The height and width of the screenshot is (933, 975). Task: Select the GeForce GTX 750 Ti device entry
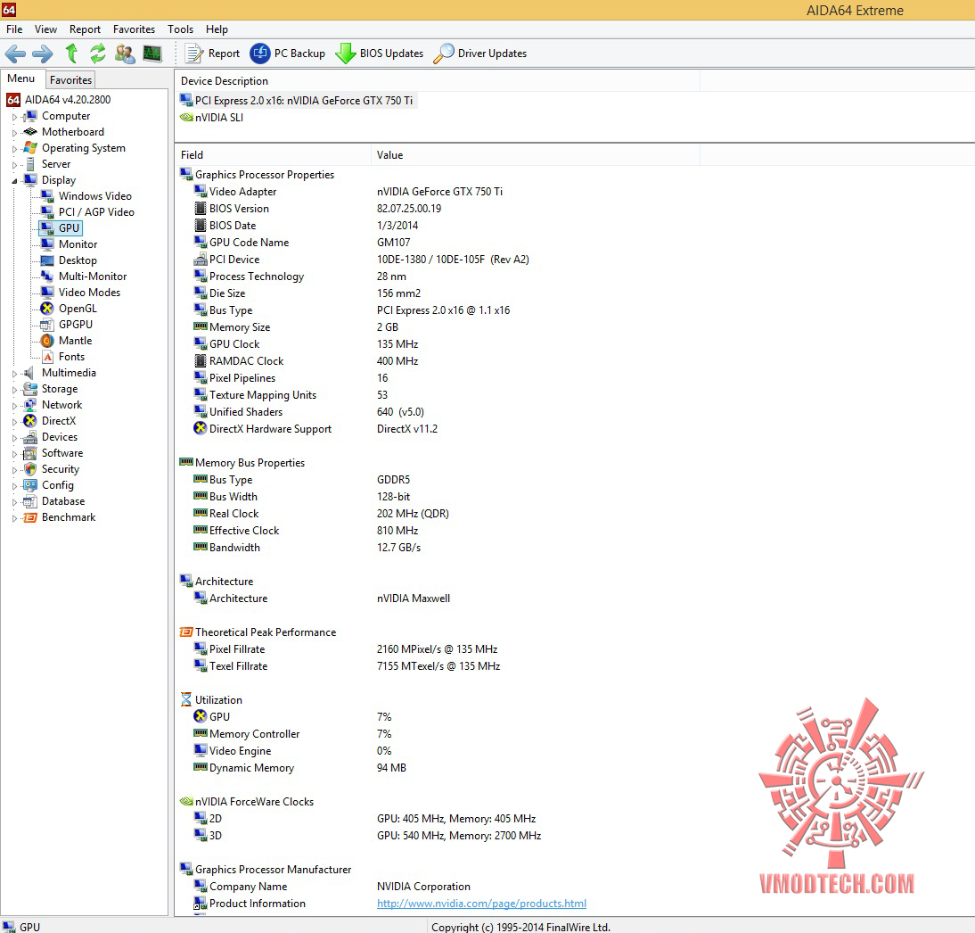pyautogui.click(x=303, y=101)
